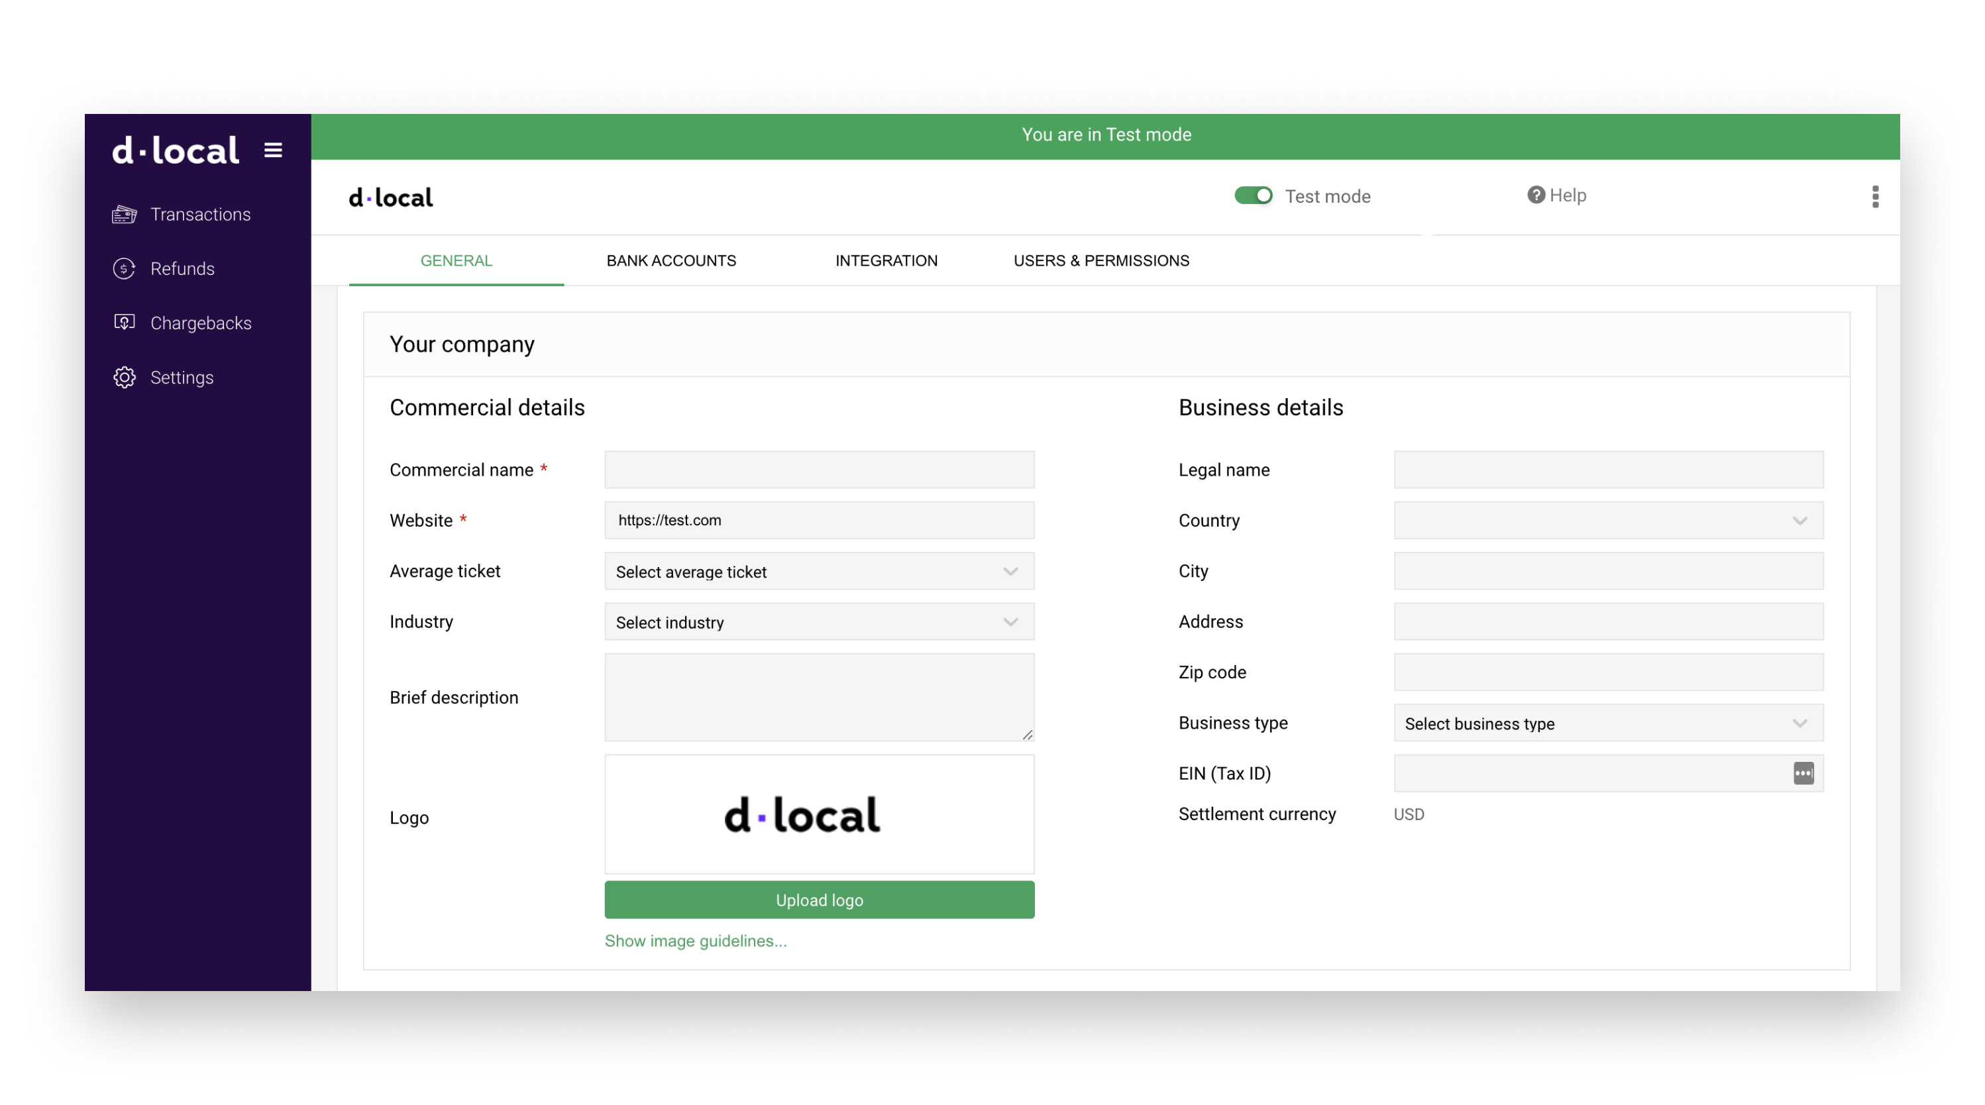Click the Settlement currency label
Image resolution: width=1985 pixels, height=1105 pixels.
[x=1257, y=814]
